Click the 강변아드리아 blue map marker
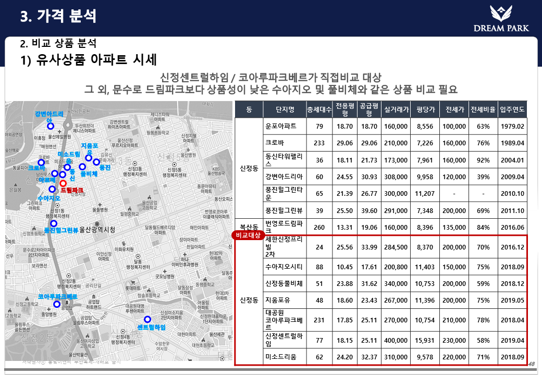Screen dimensions: 542x375 coord(51,126)
